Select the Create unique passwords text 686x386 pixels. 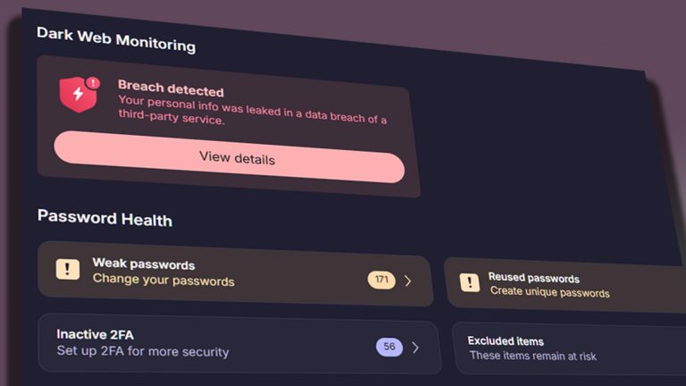coord(549,293)
